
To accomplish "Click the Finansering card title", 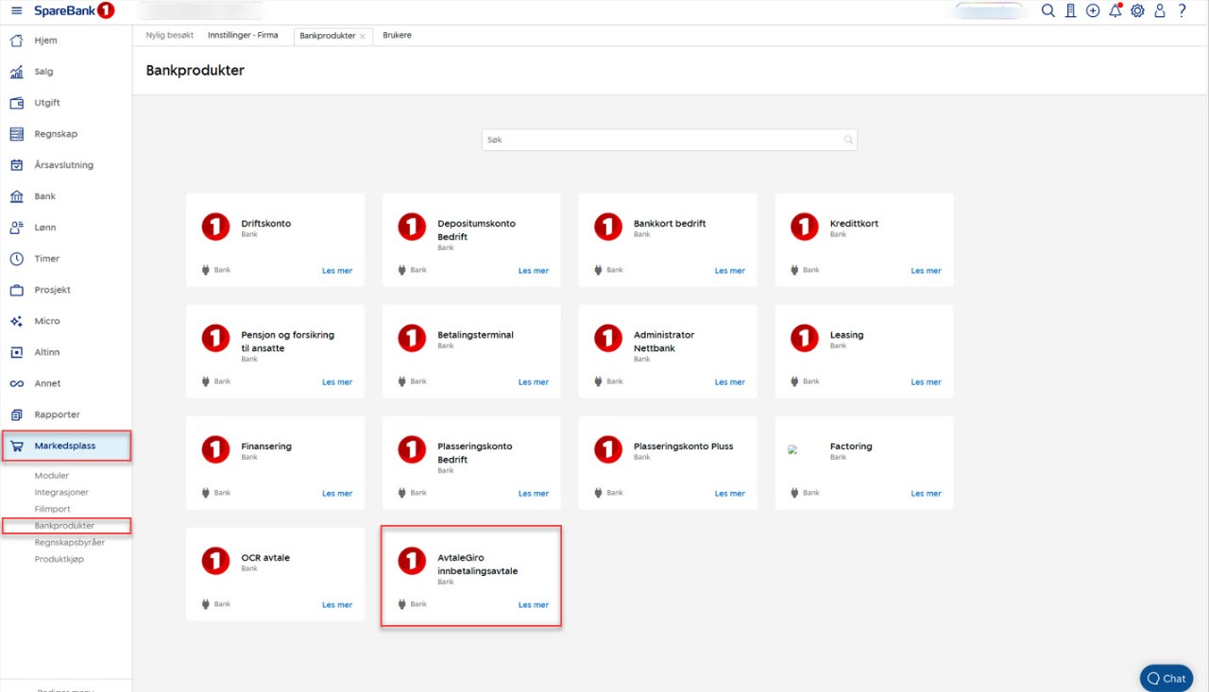I will coord(266,447).
